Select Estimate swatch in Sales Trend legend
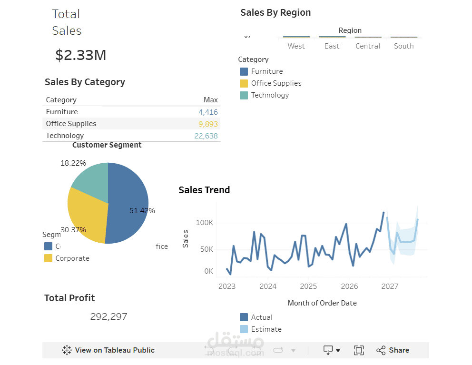Viewport: 472px width, 365px height. point(244,329)
